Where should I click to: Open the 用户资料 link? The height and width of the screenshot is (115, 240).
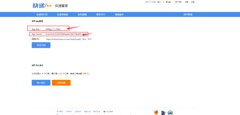[179, 2]
